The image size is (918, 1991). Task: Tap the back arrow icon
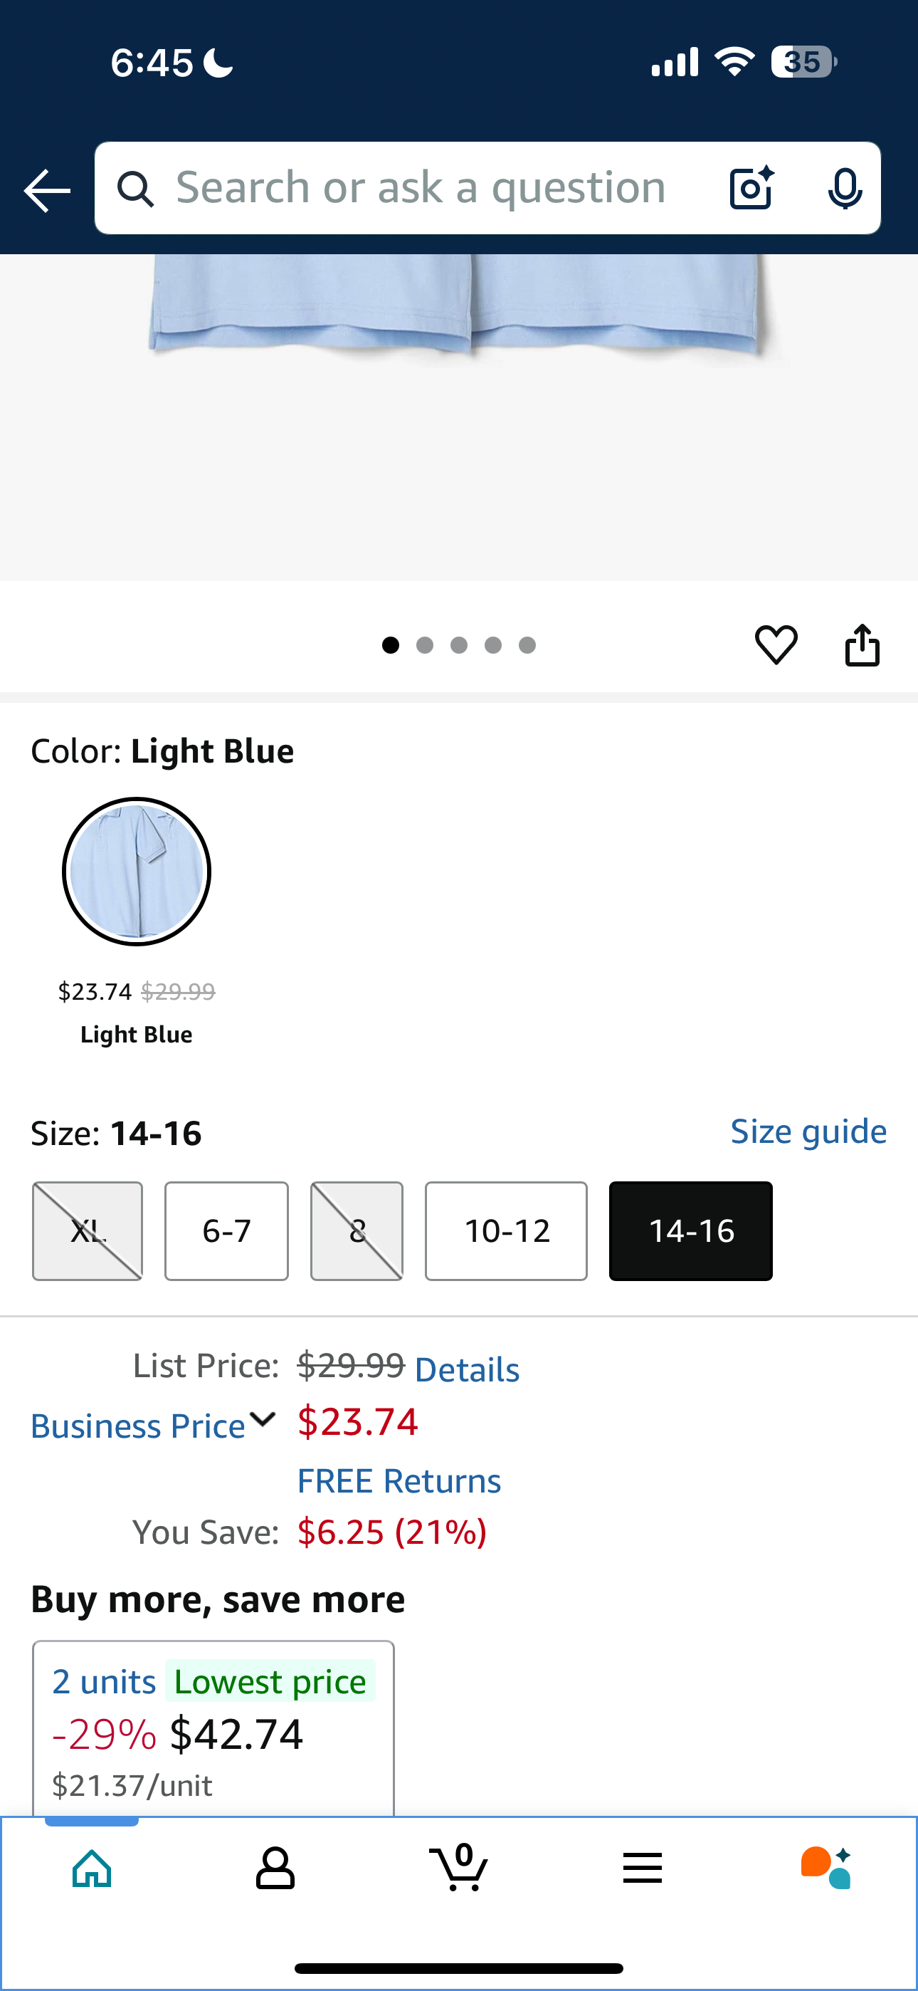click(46, 189)
